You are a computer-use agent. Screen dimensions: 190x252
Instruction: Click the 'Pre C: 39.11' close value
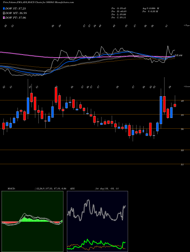pyautogui.click(x=119, y=18)
